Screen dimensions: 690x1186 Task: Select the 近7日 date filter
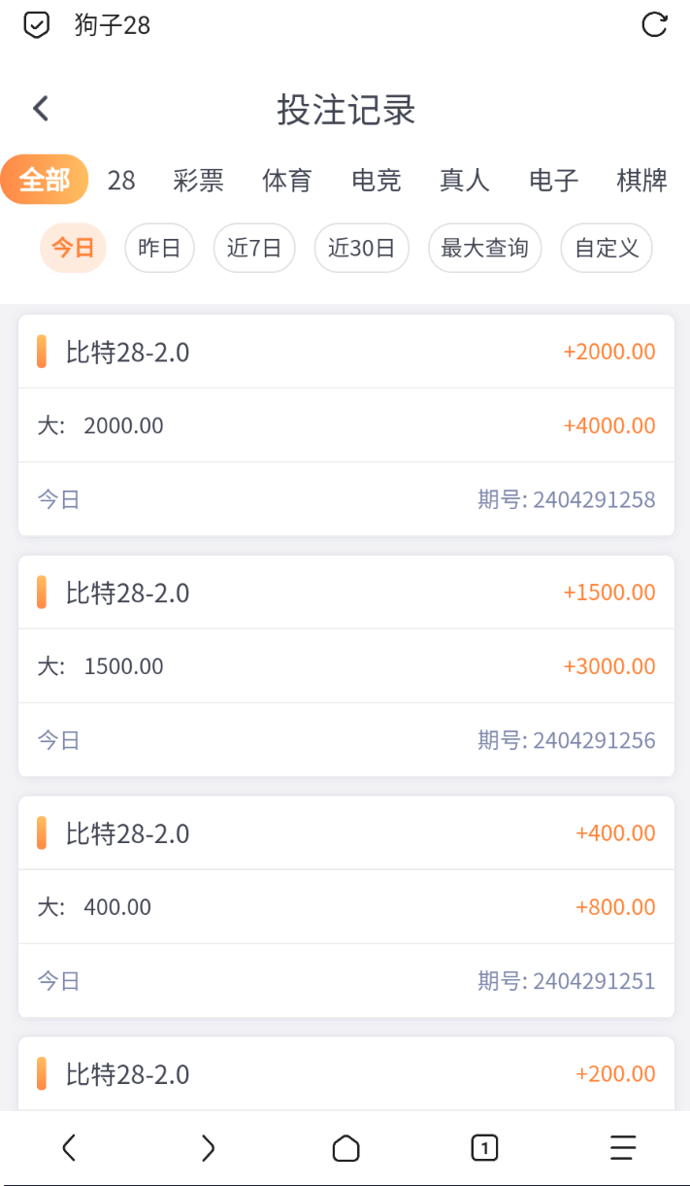(x=254, y=248)
